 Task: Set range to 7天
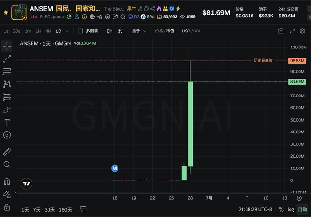click(37, 210)
